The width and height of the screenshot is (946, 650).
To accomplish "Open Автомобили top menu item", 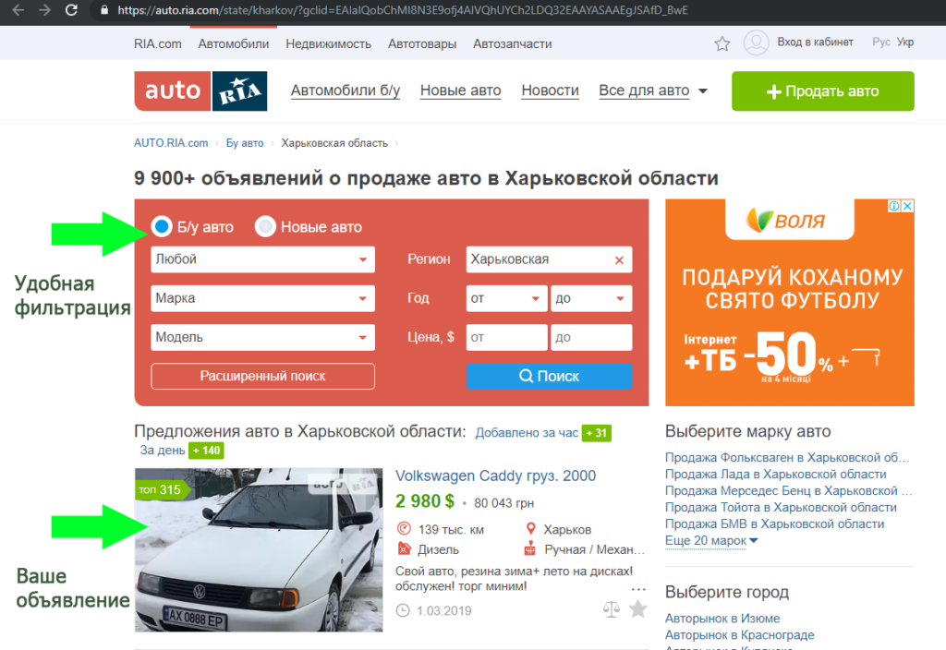I will pos(234,44).
